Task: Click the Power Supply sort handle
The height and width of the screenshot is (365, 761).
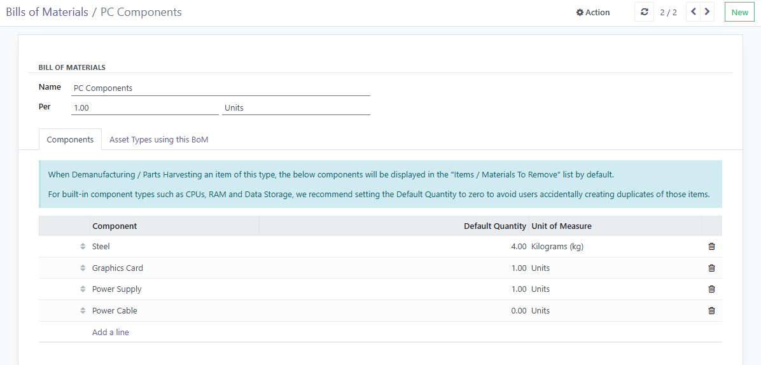Action: (x=83, y=289)
